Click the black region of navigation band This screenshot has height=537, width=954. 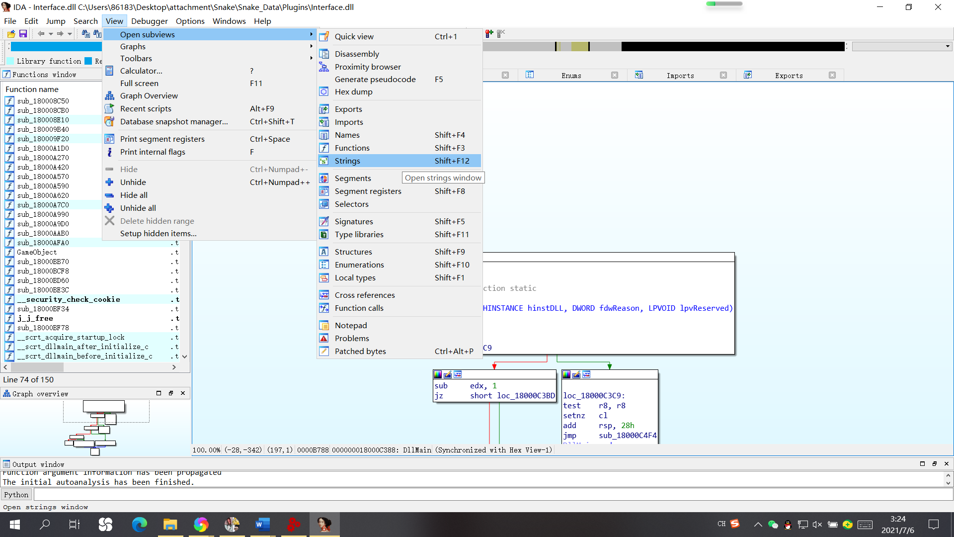click(x=732, y=46)
